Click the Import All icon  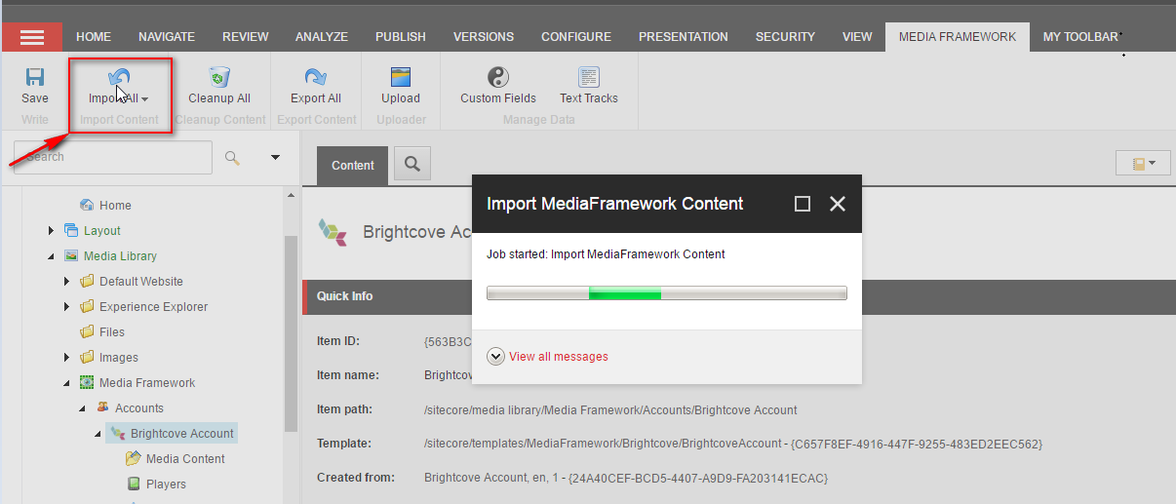(x=119, y=77)
